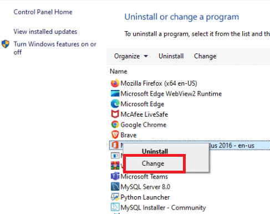Click the Microsoft Edge WebView2 Runtime icon
270x214 pixels.
pyautogui.click(x=115, y=93)
